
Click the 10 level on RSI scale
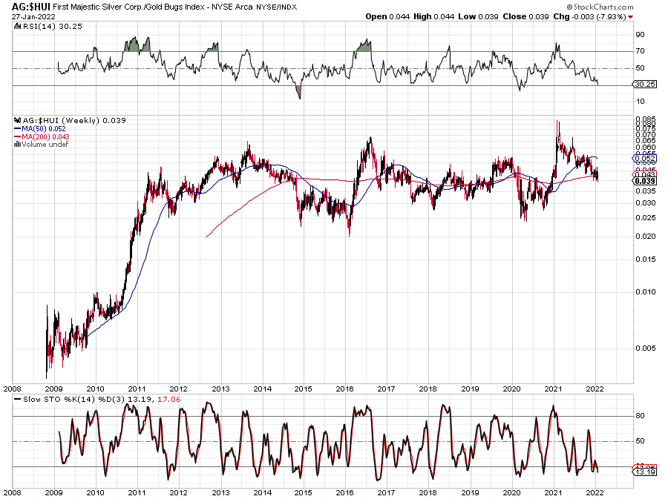point(640,102)
